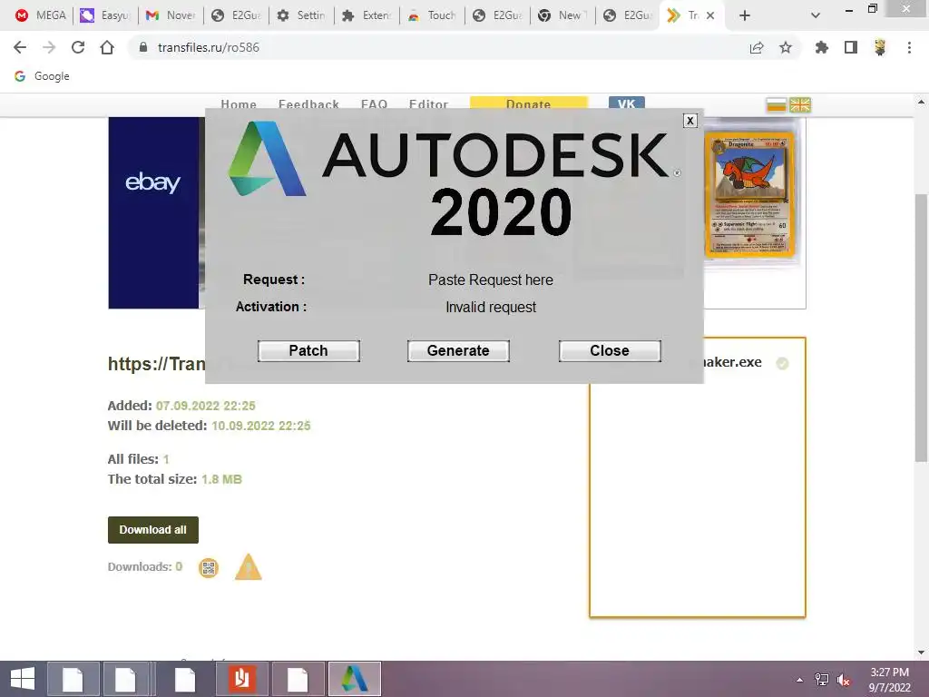Viewport: 929px width, 697px height.
Task: Bookmark this page with the star icon
Action: point(786,47)
